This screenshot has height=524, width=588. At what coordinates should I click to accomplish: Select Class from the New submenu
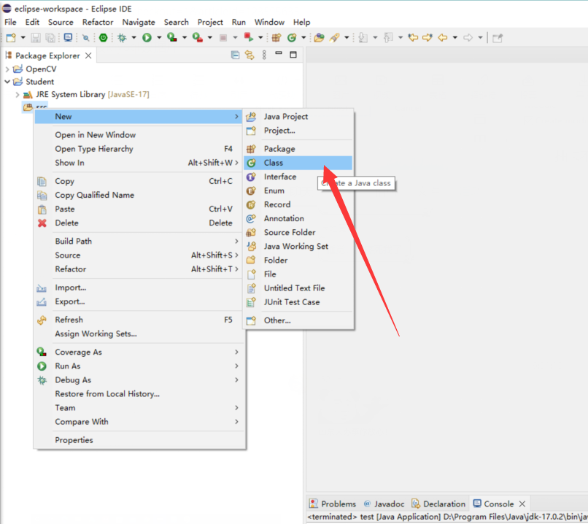click(298, 163)
